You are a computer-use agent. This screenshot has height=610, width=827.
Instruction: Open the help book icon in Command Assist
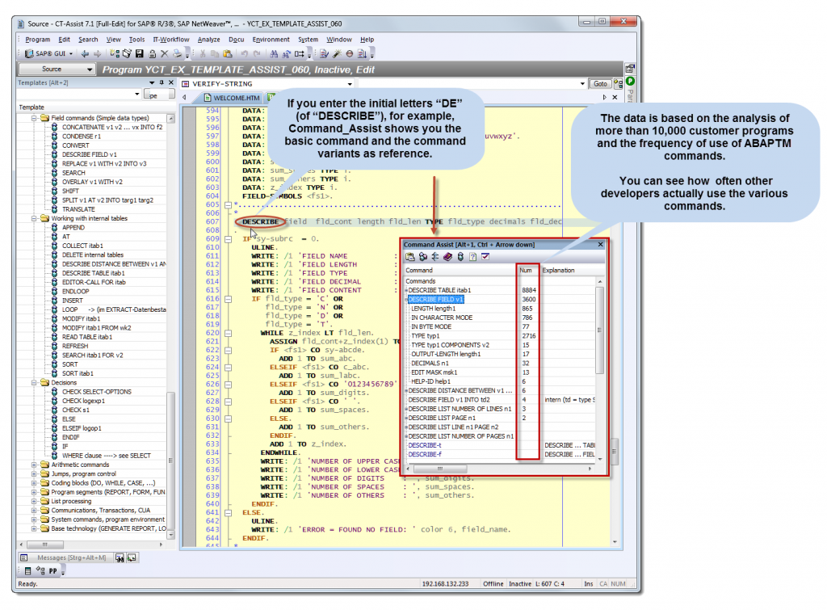coord(448,257)
